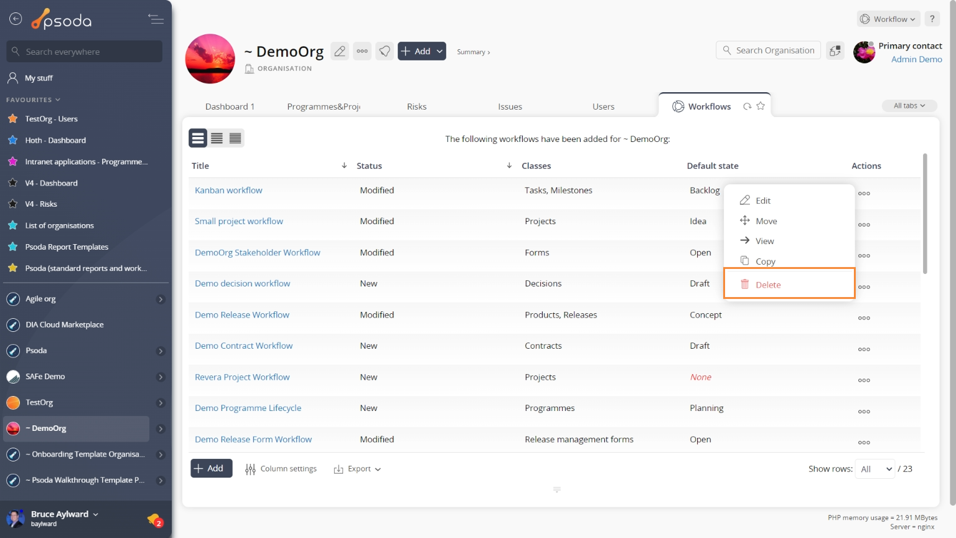Open actions for Demo Contract Workflow row

point(864,349)
